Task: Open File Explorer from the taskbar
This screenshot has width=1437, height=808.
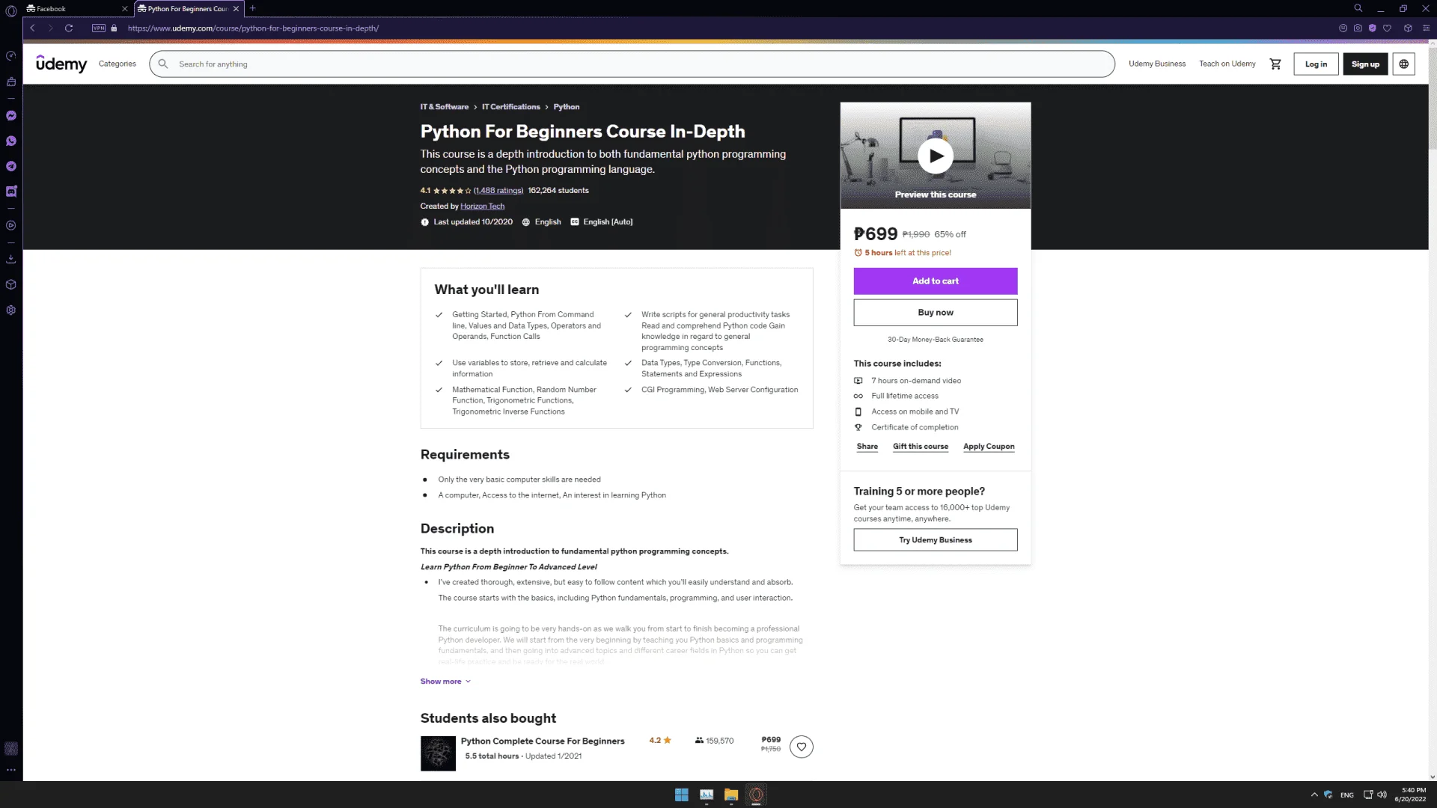Action: 731,795
